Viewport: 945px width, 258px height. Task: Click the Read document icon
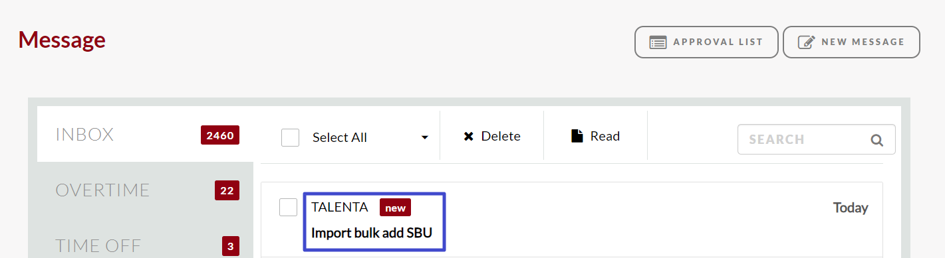577,136
